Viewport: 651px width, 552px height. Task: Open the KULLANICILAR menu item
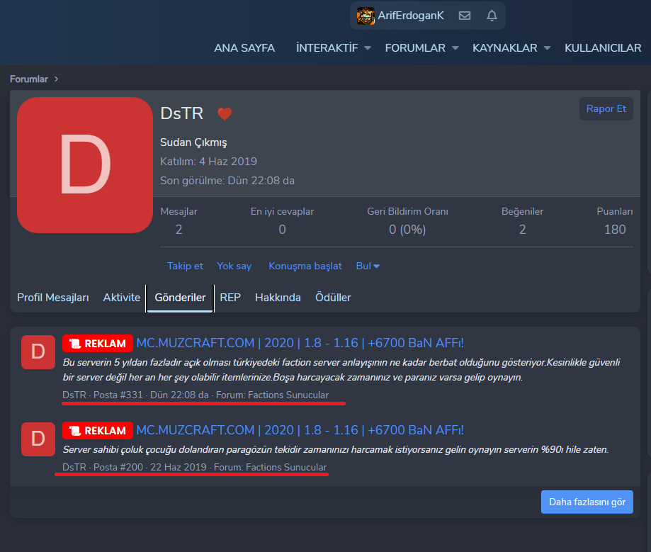(603, 48)
